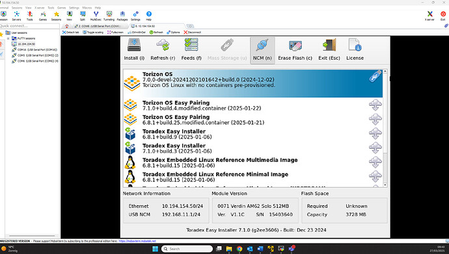Viewport: 449px width, 254px height.
Task: Click the Refresh (r) cloud icon
Action: pos(163,45)
